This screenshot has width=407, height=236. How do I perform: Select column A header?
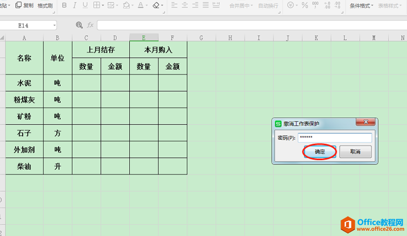tap(24, 38)
